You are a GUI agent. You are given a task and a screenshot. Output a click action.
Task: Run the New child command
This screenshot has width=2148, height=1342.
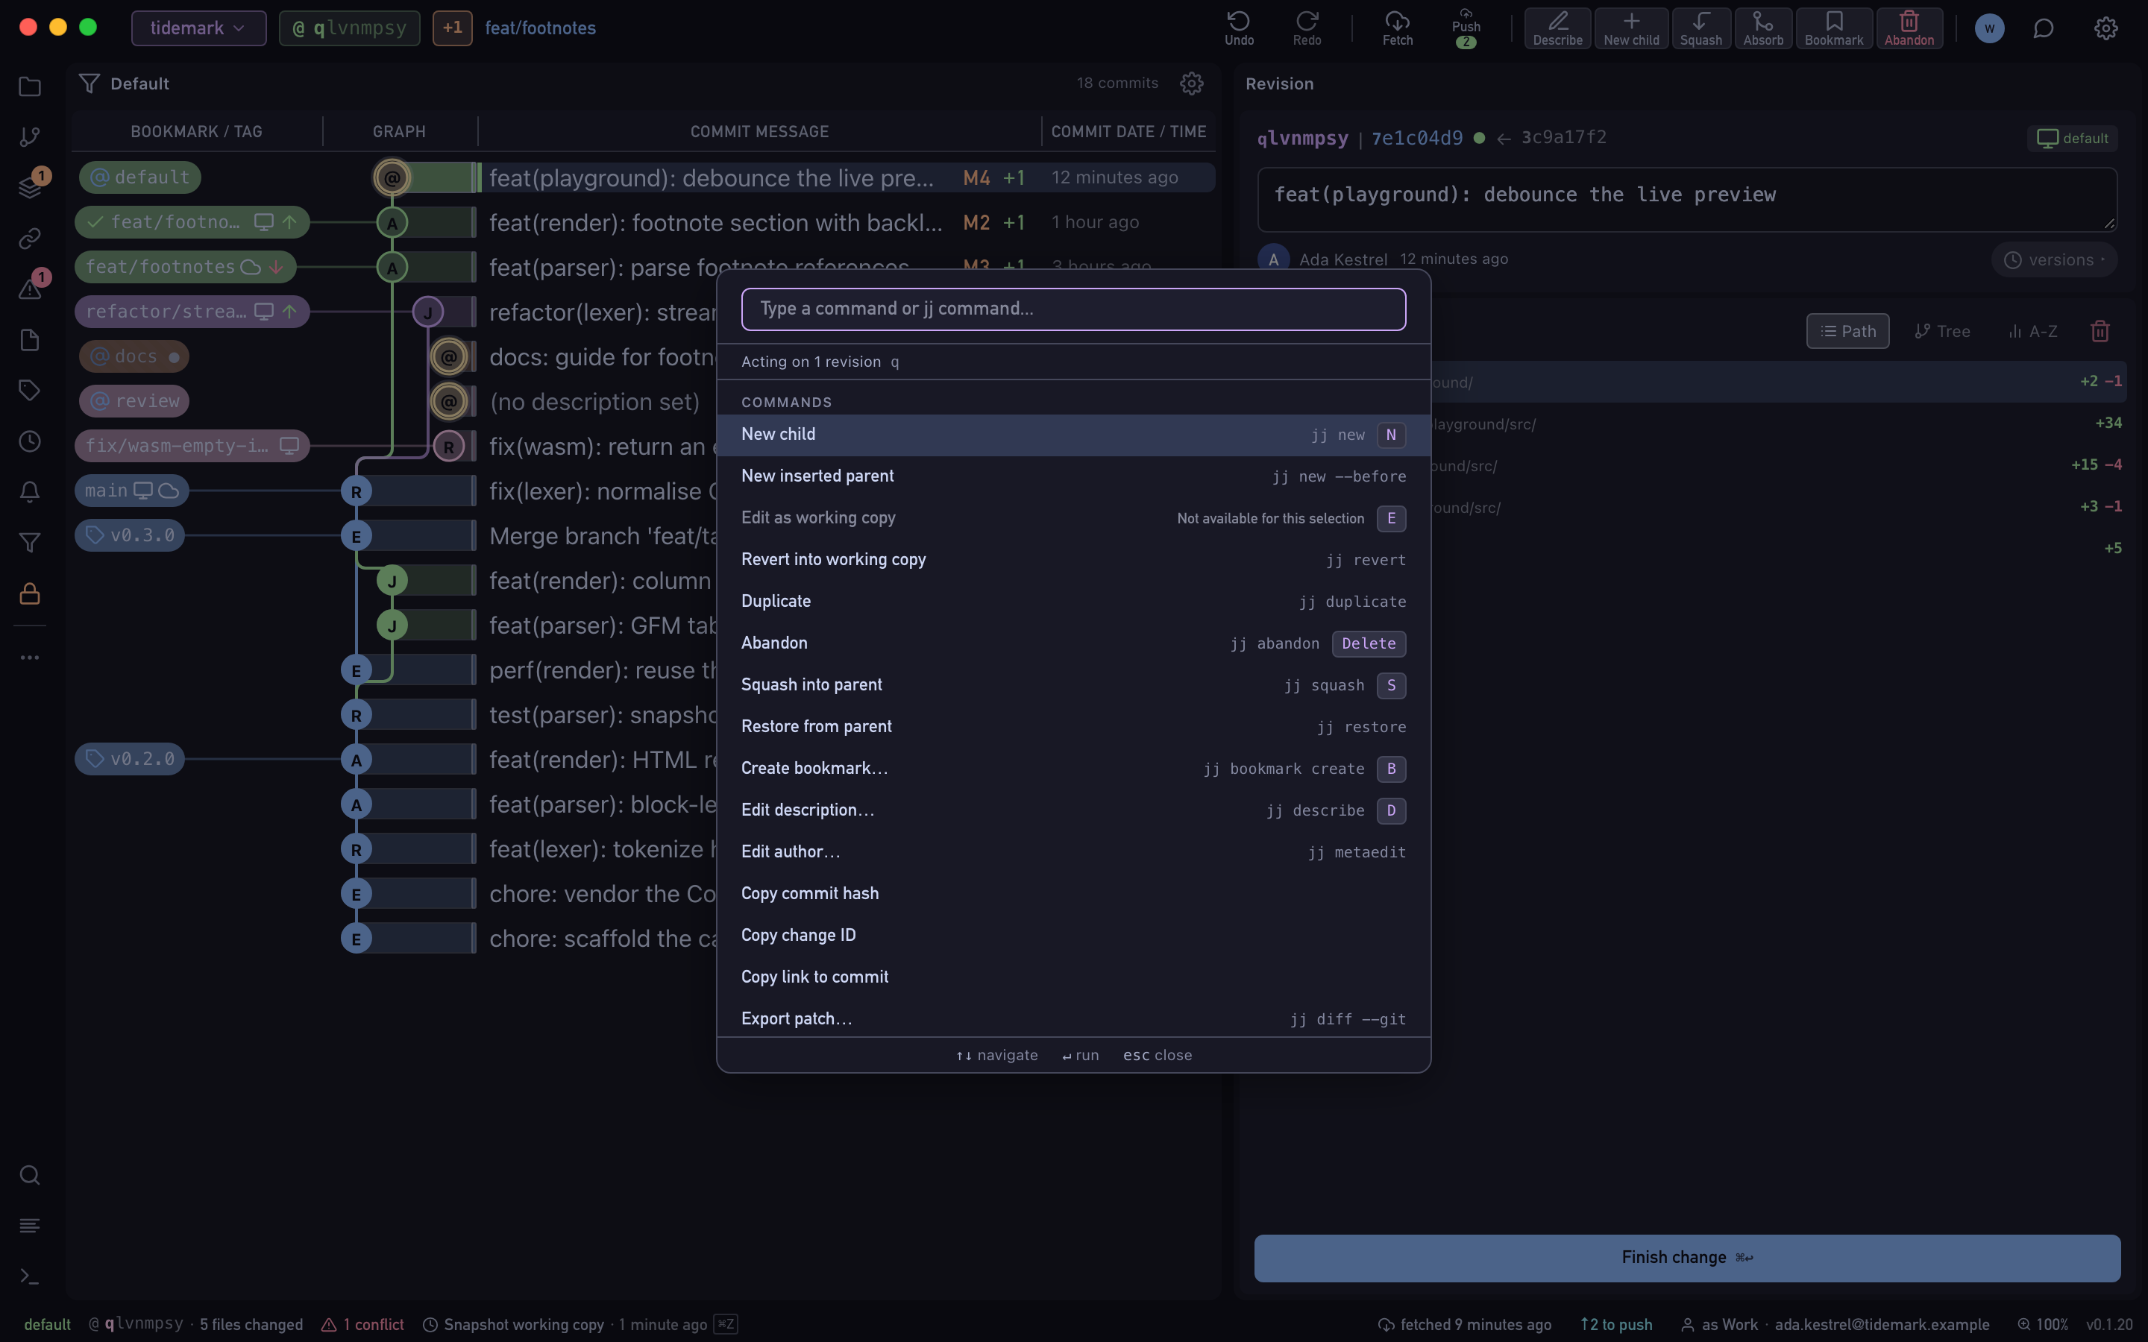click(1073, 435)
